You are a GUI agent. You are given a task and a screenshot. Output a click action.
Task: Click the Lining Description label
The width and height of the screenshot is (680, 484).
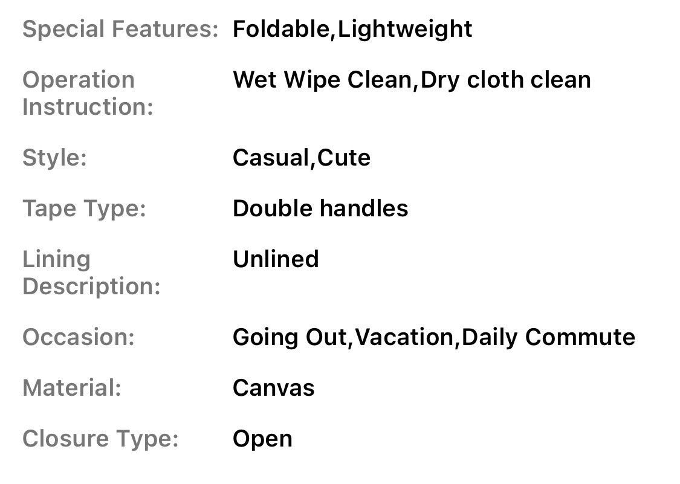point(91,273)
